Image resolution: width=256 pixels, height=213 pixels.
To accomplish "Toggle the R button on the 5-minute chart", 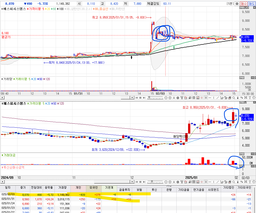I will pyautogui.click(x=245, y=7).
